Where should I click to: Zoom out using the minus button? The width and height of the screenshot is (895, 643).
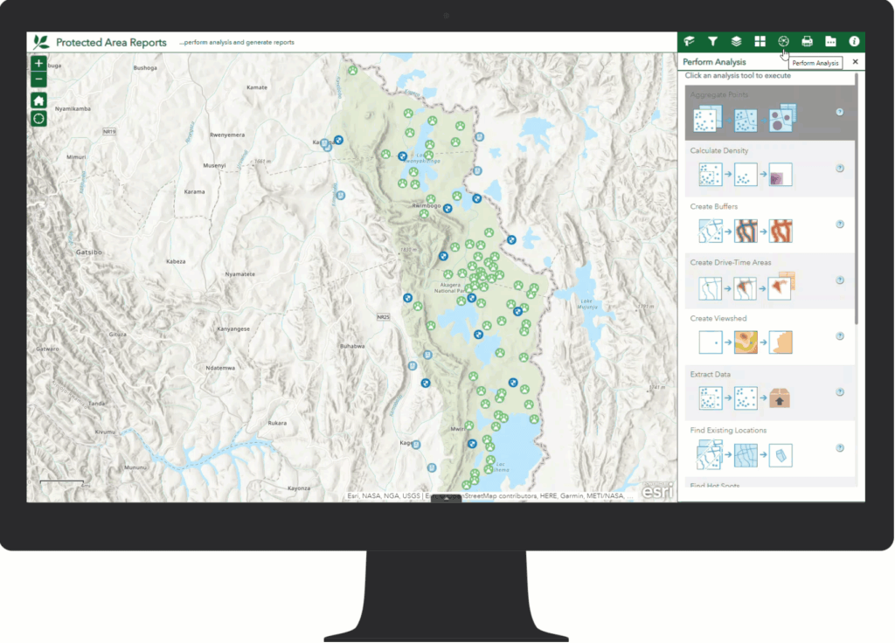pyautogui.click(x=38, y=80)
